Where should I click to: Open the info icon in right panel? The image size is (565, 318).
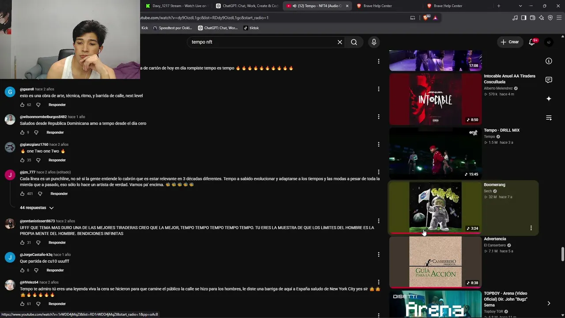(x=549, y=61)
